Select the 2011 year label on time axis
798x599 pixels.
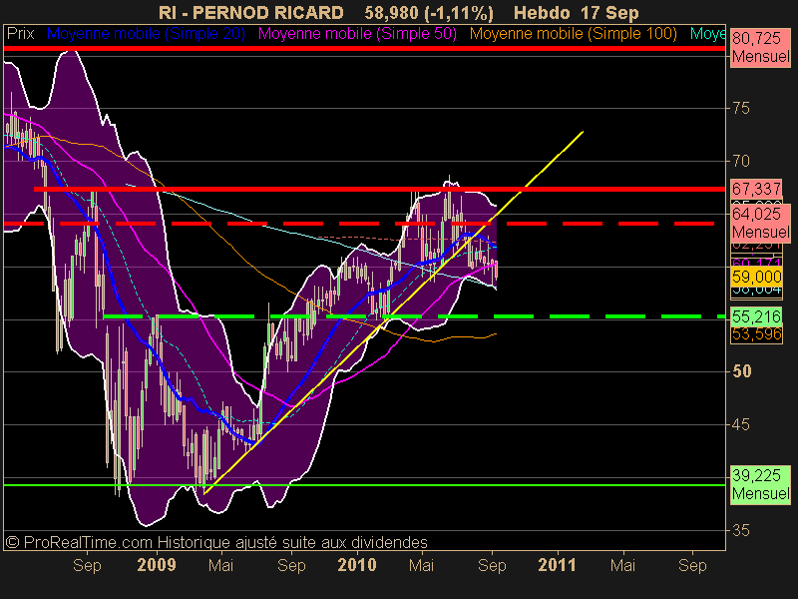558,565
